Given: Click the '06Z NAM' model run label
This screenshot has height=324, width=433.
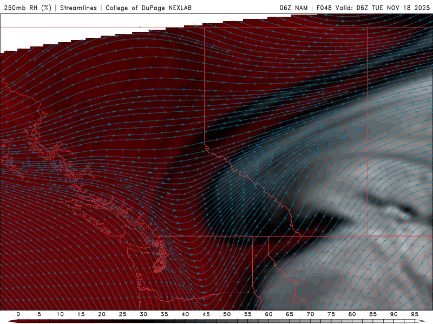Looking at the screenshot, I should (x=293, y=8).
